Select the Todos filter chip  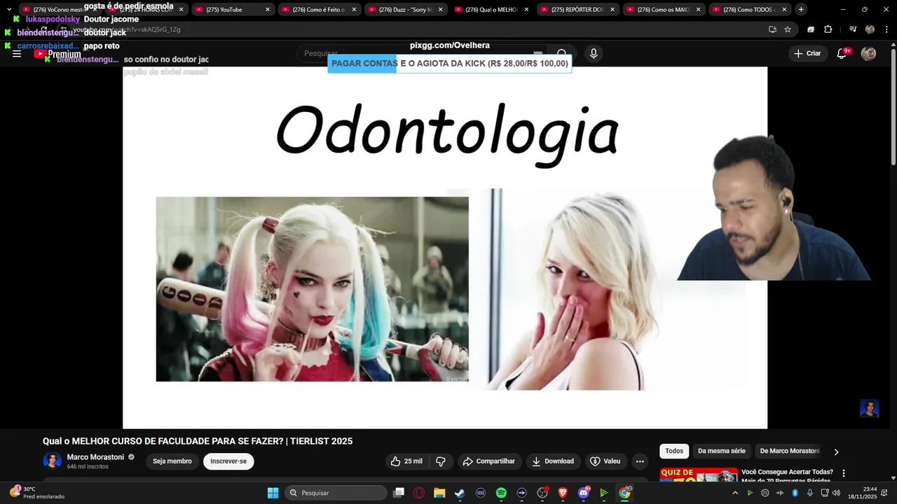(x=674, y=451)
